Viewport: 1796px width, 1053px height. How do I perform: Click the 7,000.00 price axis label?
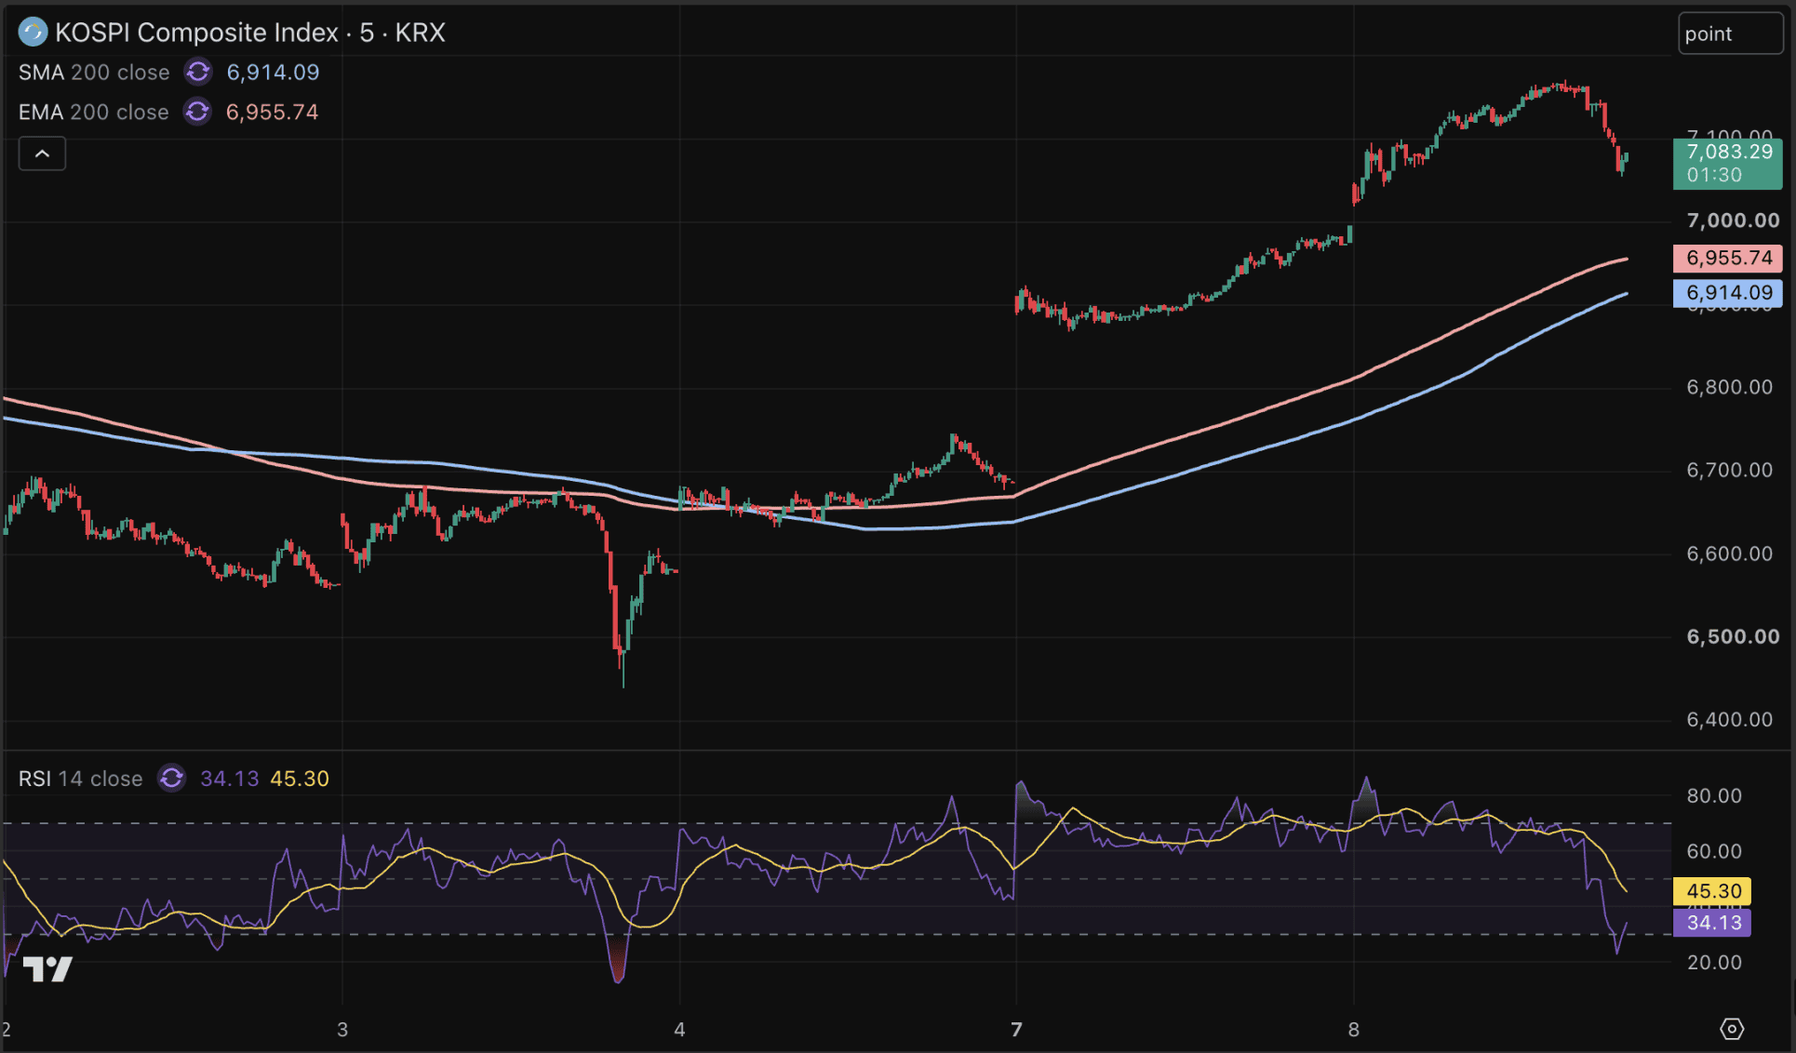pyautogui.click(x=1733, y=220)
